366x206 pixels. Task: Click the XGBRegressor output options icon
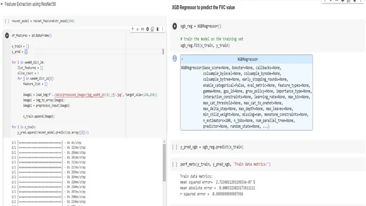[175, 58]
